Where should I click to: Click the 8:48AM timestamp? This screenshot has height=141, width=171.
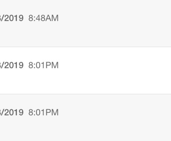click(44, 18)
